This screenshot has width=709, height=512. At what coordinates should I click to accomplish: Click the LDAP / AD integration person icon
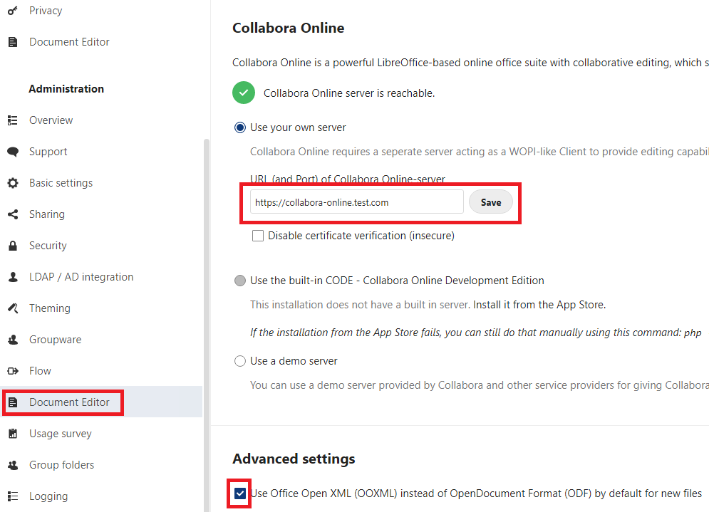pyautogui.click(x=13, y=277)
